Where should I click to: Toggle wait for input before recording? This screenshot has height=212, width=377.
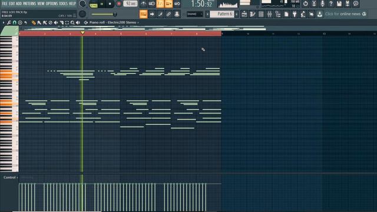pyautogui.click(x=152, y=4)
